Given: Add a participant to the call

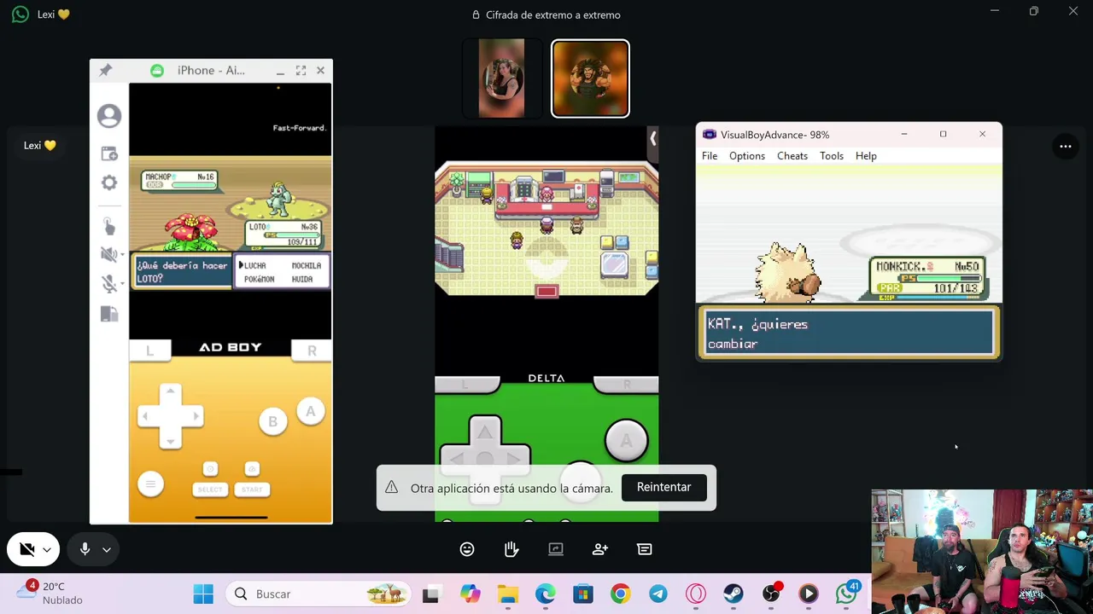Looking at the screenshot, I should (x=600, y=549).
